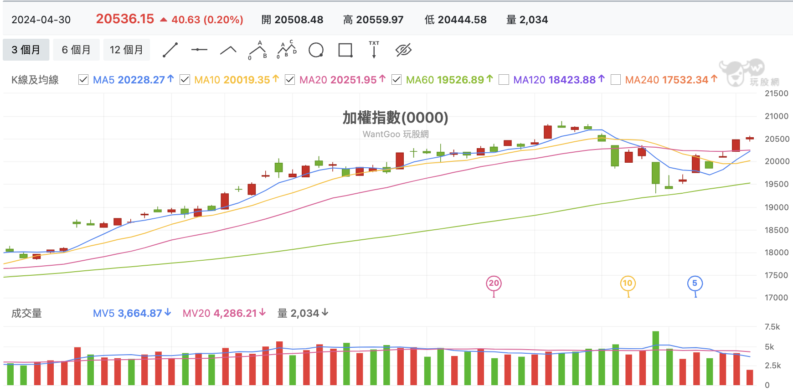Switch to the 6 個月 range
This screenshot has width=793, height=392.
(x=76, y=50)
